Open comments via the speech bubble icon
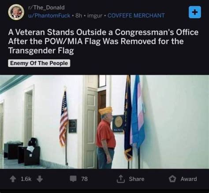 tap(73, 179)
